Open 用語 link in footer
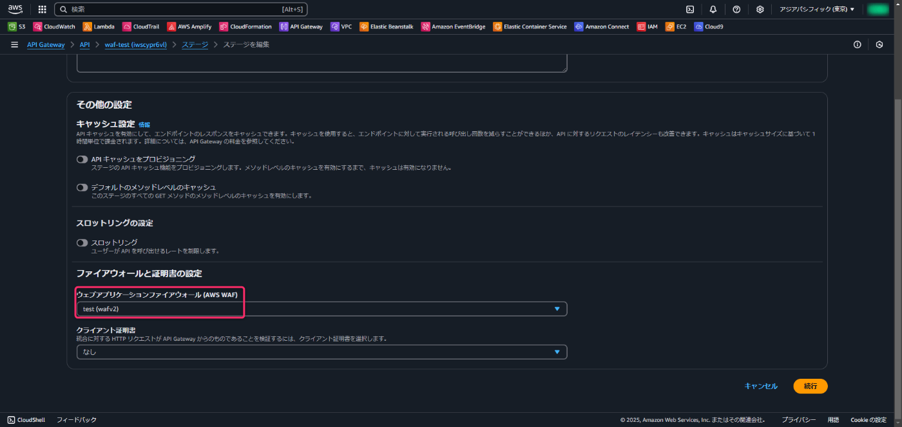Image resolution: width=902 pixels, height=427 pixels. pos(833,420)
